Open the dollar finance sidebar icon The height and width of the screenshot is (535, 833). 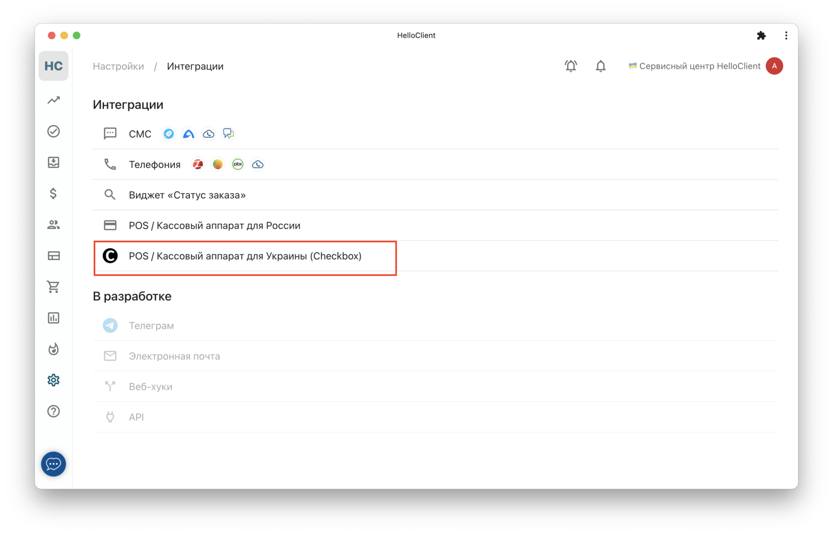[x=54, y=193]
